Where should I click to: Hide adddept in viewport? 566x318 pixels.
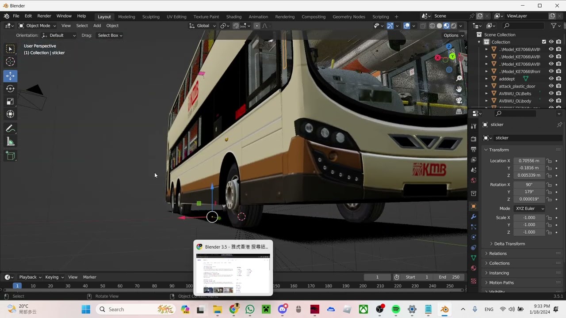(x=551, y=79)
